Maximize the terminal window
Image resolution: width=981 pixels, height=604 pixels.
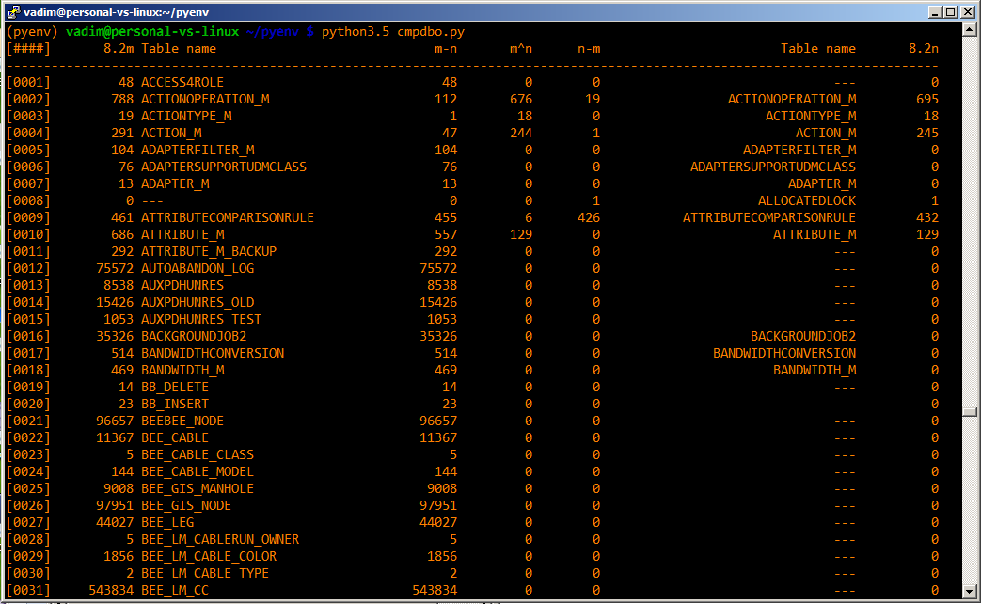point(951,11)
